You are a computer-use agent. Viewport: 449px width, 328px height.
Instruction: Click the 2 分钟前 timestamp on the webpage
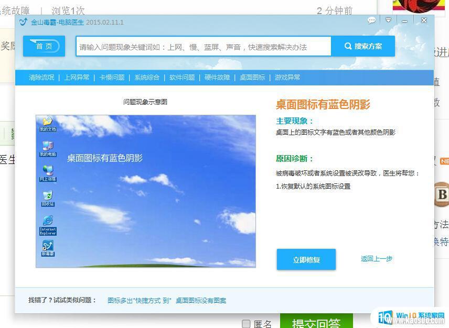[335, 11]
